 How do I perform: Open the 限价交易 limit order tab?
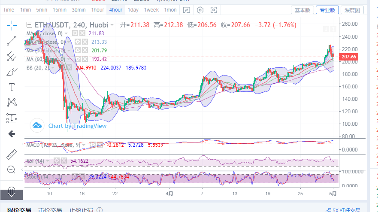pos(19,209)
